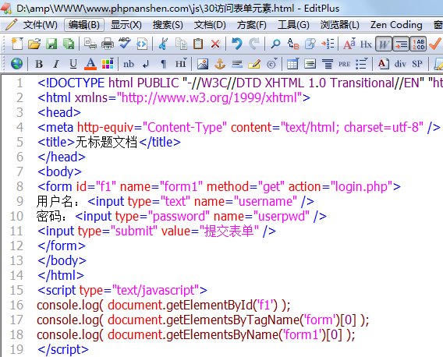Open the 搜索(S) menu
This screenshot has width=443, height=357.
pyautogui.click(x=168, y=25)
